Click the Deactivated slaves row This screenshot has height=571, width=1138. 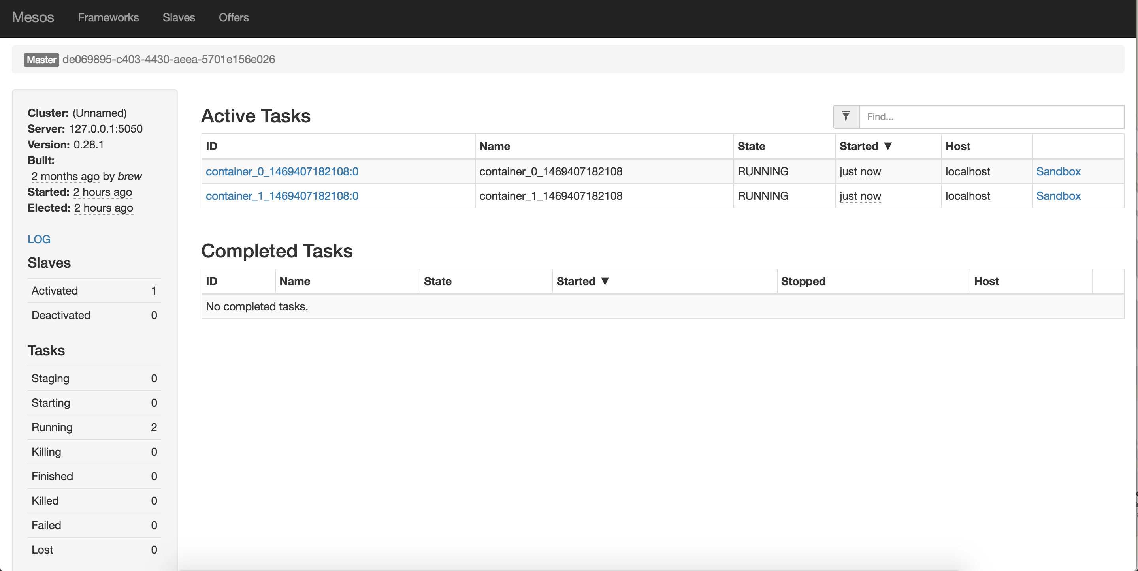[94, 315]
